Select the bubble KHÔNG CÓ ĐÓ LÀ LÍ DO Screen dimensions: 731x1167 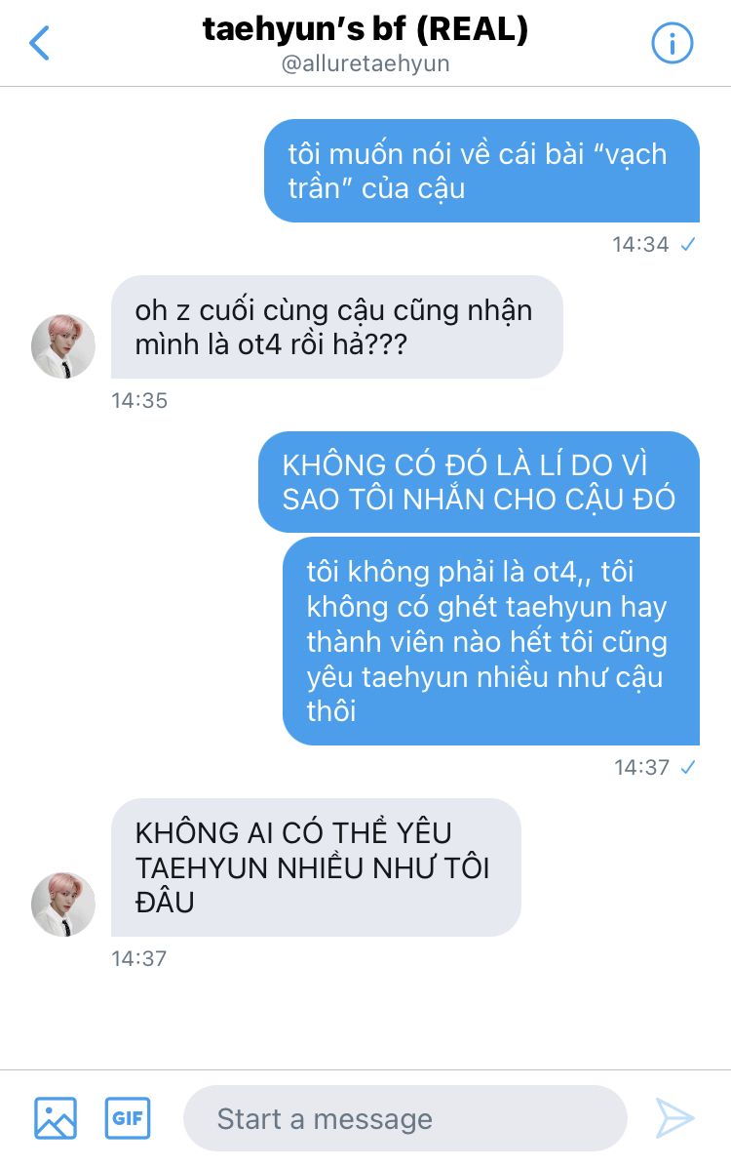coord(479,482)
